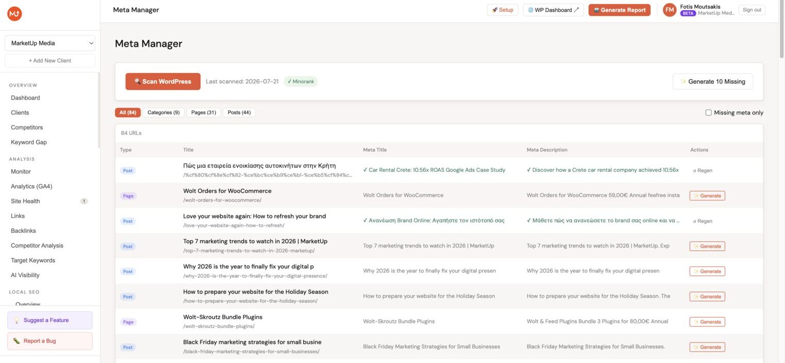Click Generate for Black Friday marketing row

[x=707, y=347]
